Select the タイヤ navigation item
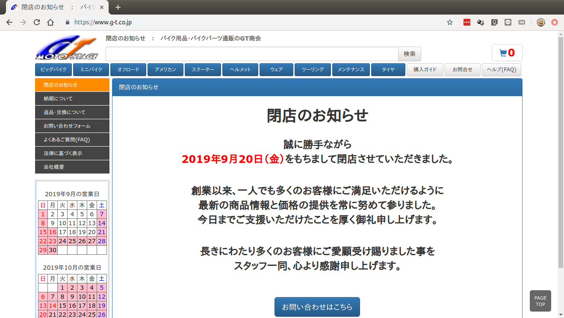 (x=388, y=70)
